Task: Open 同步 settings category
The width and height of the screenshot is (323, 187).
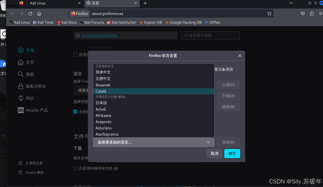Action: (26, 98)
